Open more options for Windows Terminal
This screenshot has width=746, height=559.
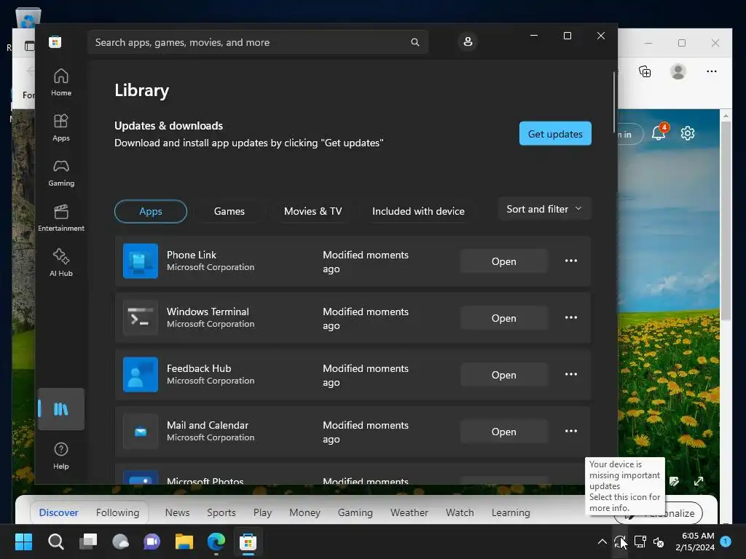571,317
